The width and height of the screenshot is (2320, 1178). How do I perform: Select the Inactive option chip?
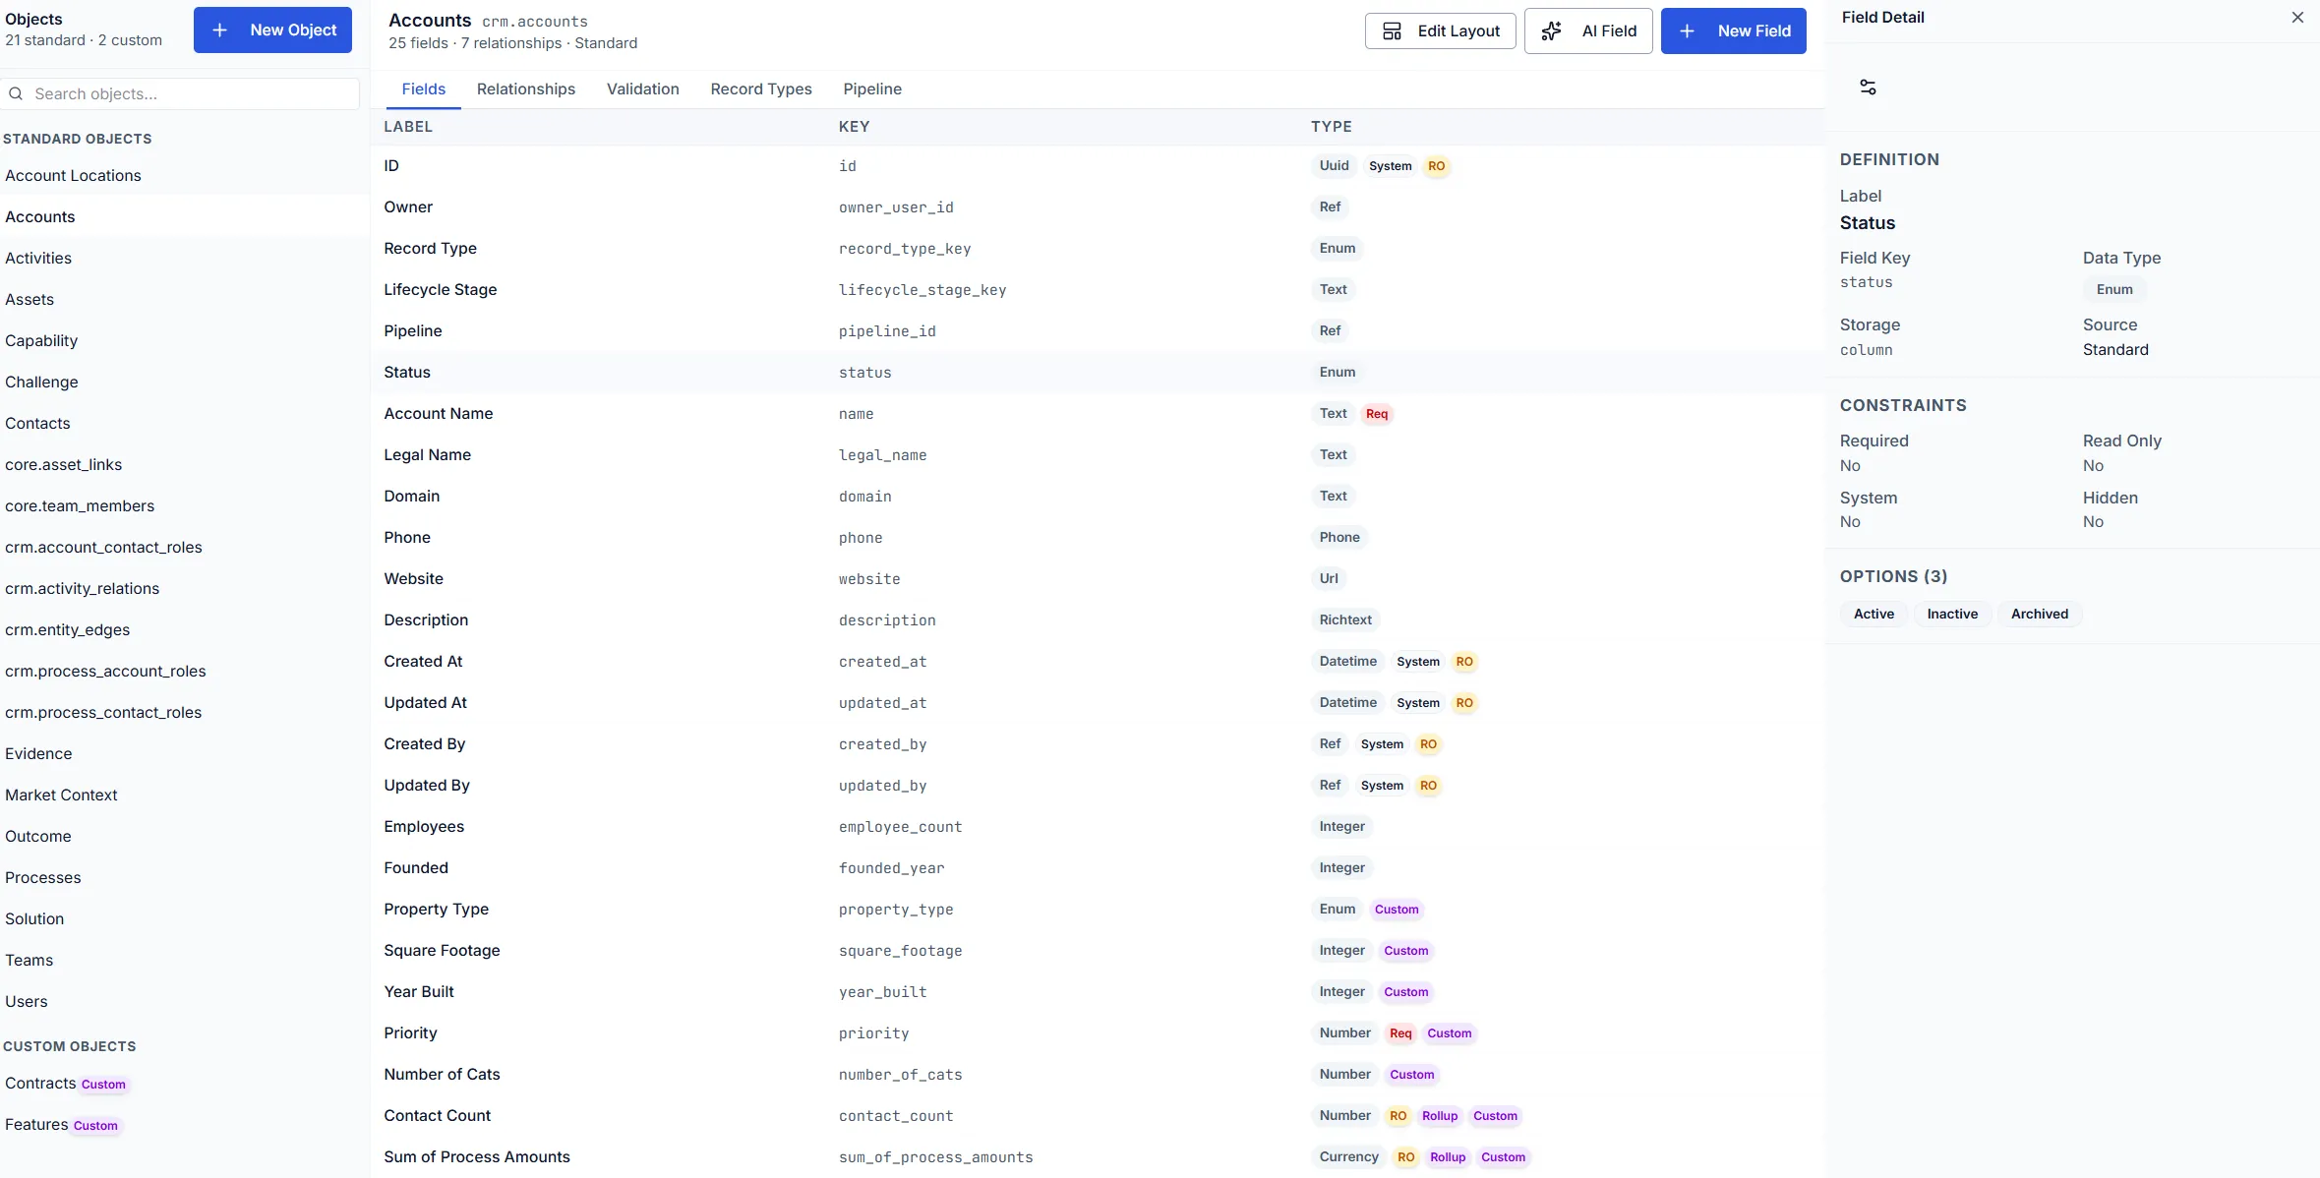1951,614
